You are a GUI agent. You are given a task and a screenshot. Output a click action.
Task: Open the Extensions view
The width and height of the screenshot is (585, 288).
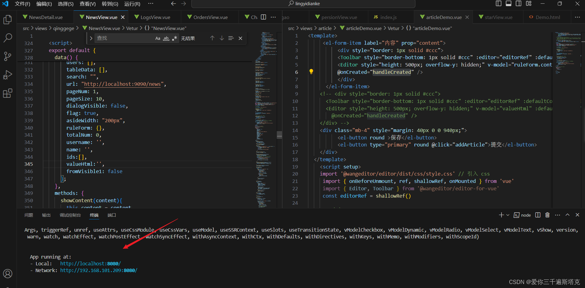[x=8, y=93]
